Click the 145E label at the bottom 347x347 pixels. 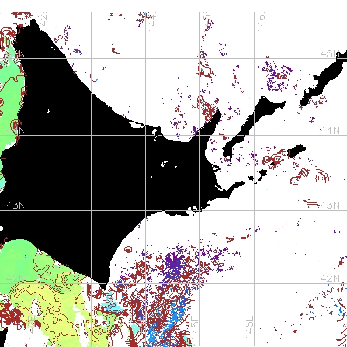coord(195,327)
